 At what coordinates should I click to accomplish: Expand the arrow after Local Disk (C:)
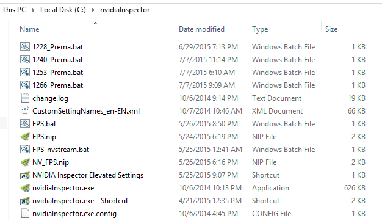point(93,10)
